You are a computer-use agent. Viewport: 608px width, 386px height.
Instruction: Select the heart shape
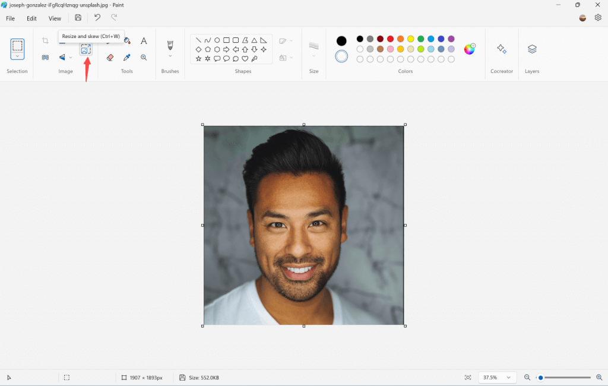pos(245,59)
